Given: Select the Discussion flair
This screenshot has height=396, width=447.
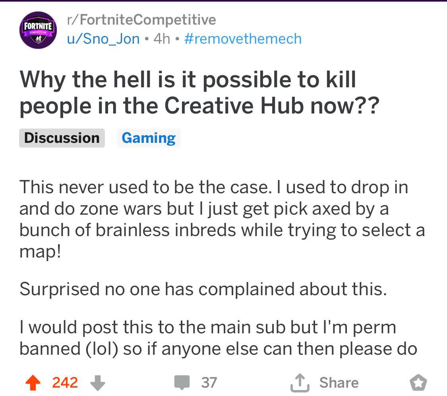Looking at the screenshot, I should (62, 138).
